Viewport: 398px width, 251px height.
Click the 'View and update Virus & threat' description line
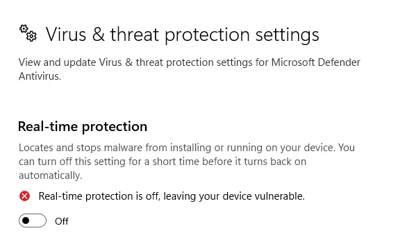(x=190, y=62)
